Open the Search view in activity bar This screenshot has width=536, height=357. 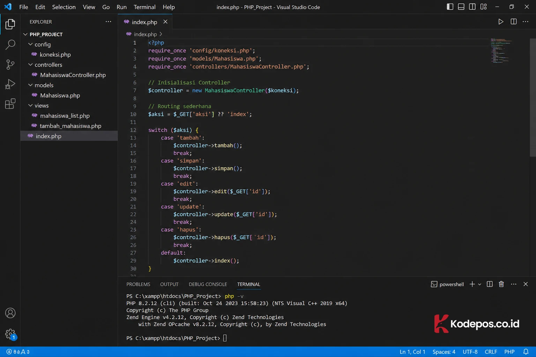[x=10, y=44]
